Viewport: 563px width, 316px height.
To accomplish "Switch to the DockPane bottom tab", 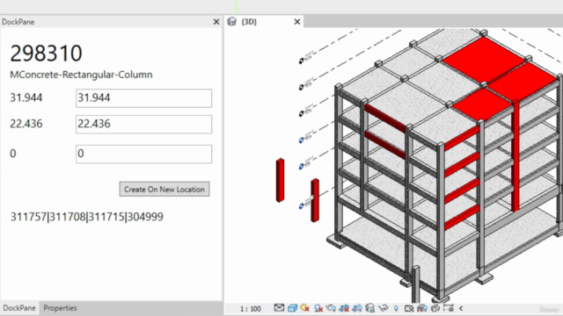I will 19,308.
